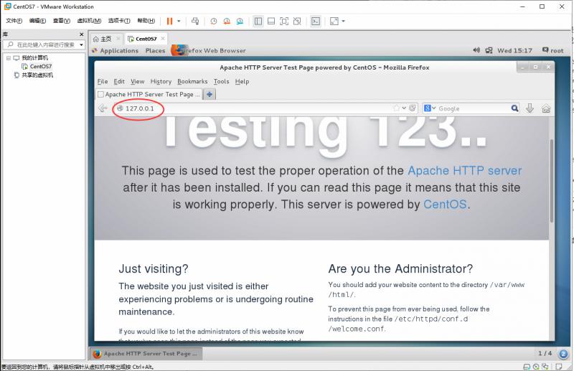
Task: Open Firefox History menu
Action: pyautogui.click(x=161, y=81)
